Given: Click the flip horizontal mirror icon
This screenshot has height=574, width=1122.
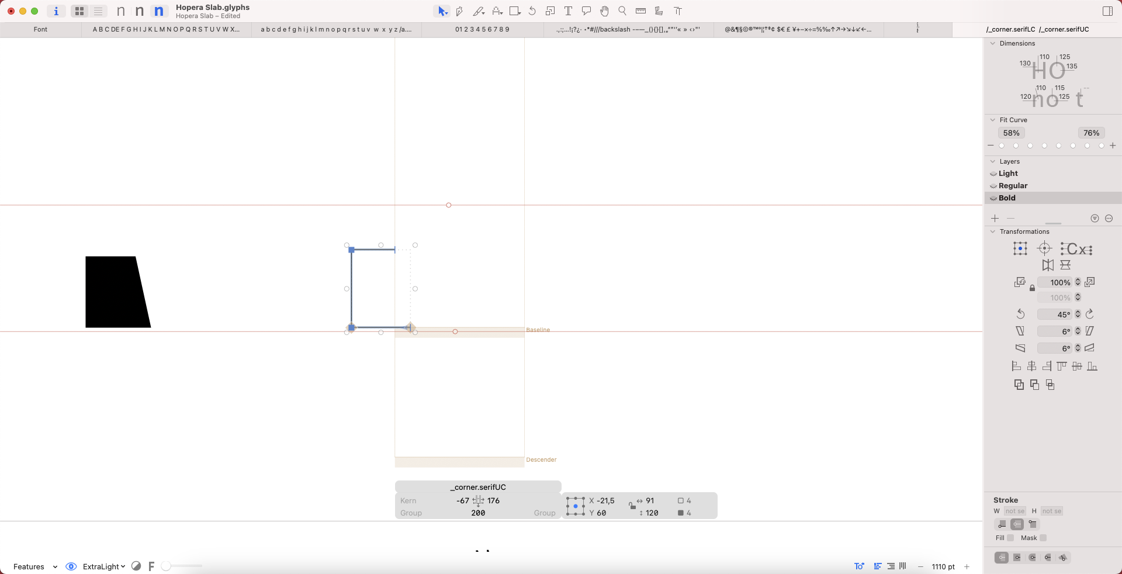Looking at the screenshot, I should click(x=1048, y=265).
